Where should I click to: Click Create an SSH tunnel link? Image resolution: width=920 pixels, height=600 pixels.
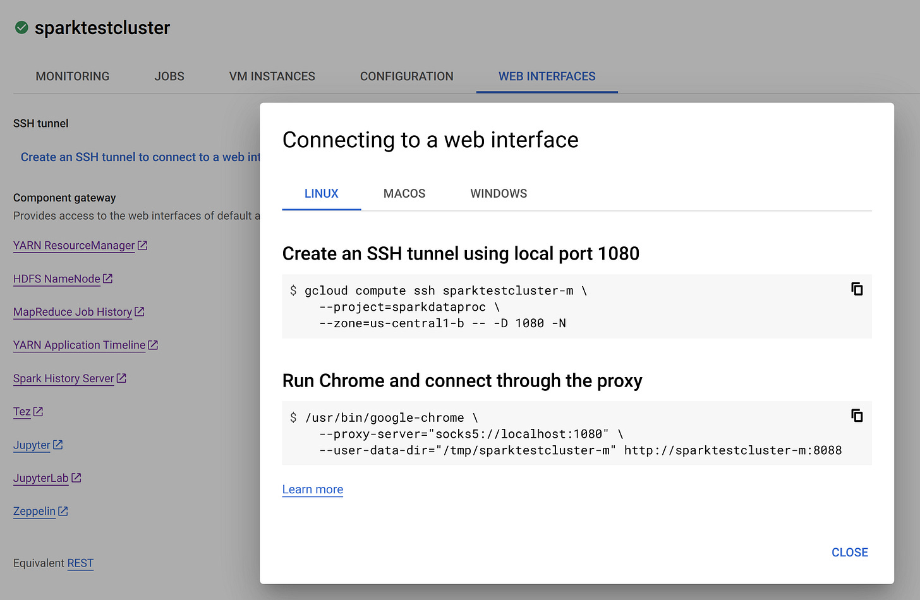pyautogui.click(x=140, y=157)
